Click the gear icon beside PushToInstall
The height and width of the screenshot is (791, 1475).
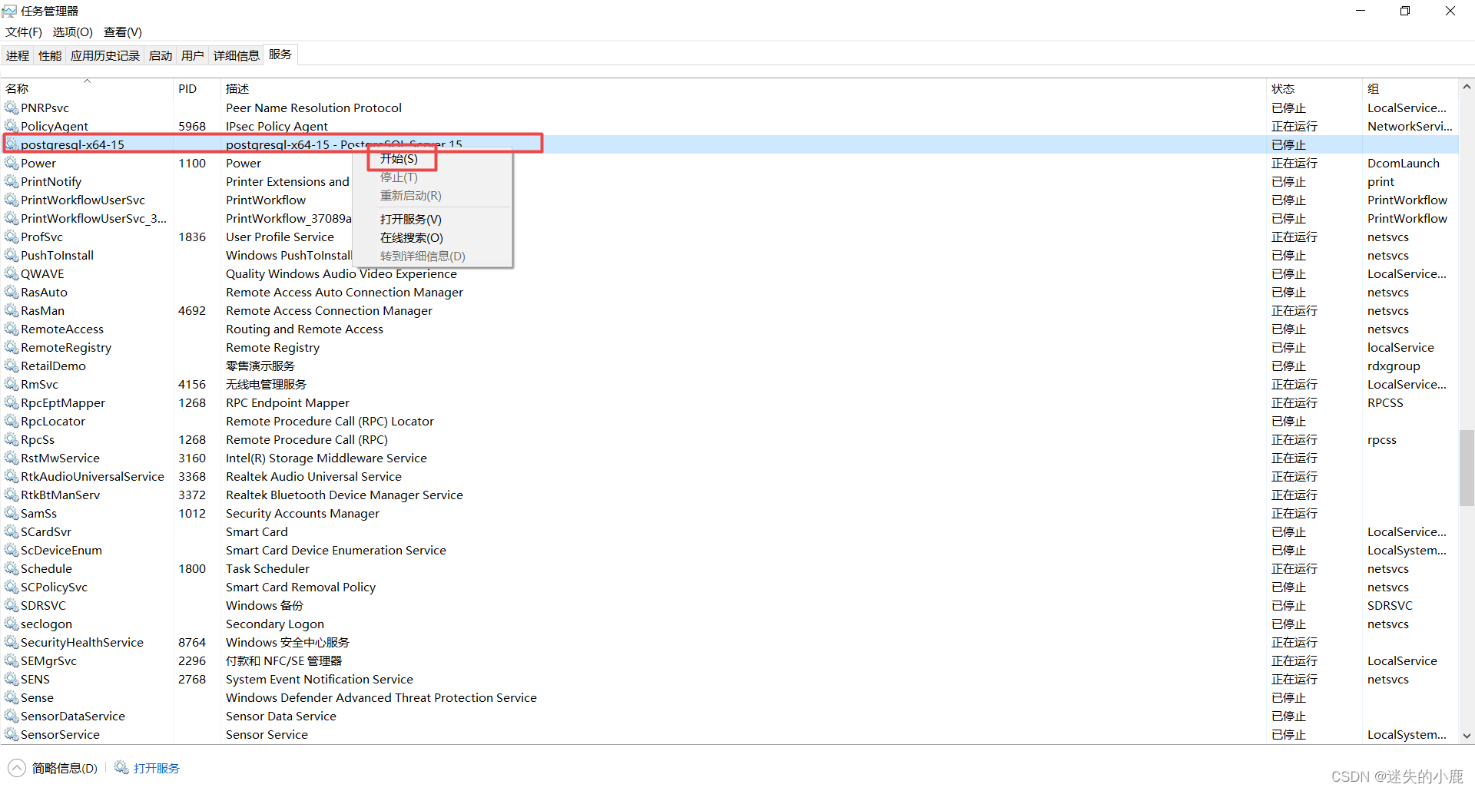[x=12, y=255]
